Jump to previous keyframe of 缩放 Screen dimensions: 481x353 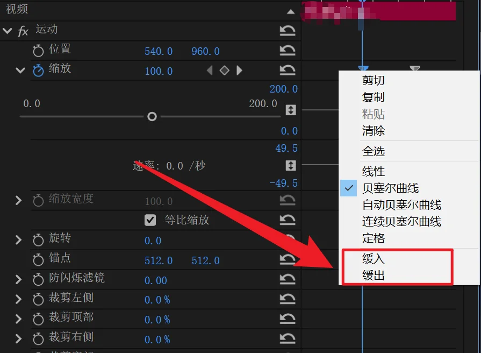[210, 70]
